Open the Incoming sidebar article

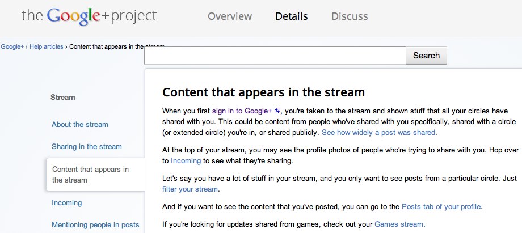[x=66, y=203]
